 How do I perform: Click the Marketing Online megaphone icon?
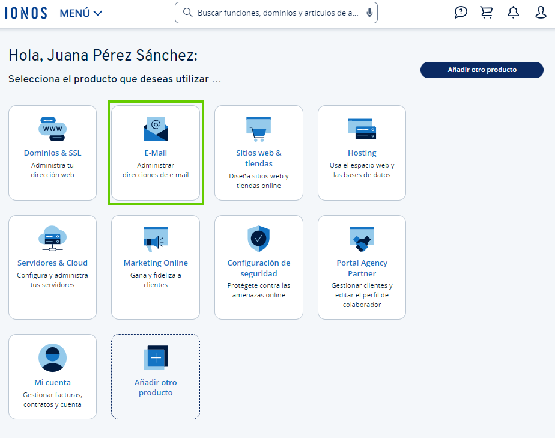[x=156, y=239]
